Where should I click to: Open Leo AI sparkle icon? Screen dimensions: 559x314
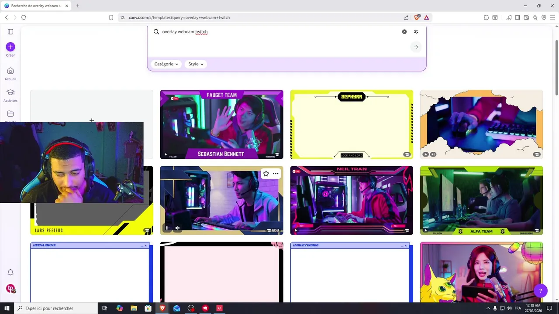[x=535, y=17]
